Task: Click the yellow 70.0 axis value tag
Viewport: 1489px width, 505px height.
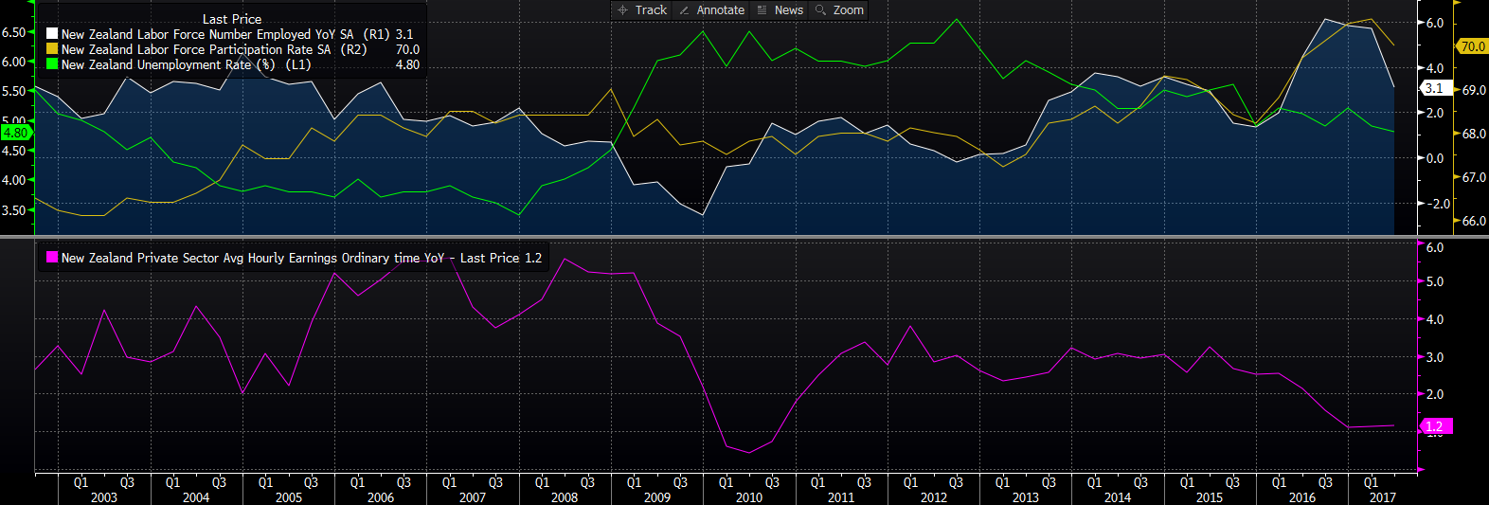Action: point(1472,45)
